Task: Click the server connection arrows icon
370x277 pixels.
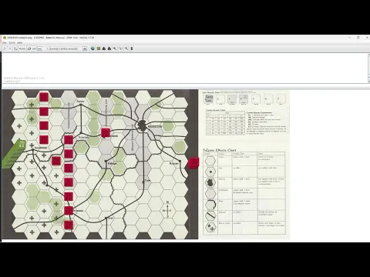Action: [x=15, y=48]
